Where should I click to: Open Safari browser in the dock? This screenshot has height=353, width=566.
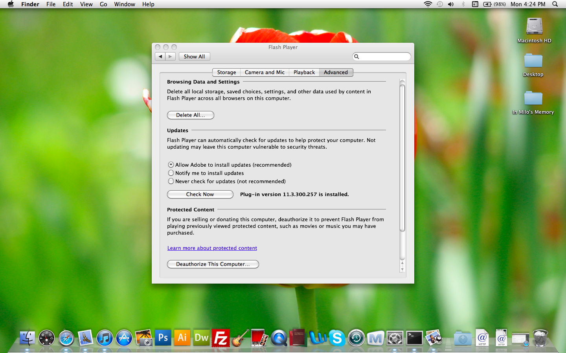[66, 338]
